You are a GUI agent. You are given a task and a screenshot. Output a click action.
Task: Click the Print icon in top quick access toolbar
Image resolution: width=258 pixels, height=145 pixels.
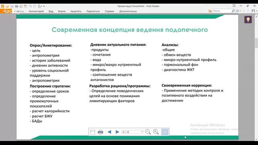point(17,6)
